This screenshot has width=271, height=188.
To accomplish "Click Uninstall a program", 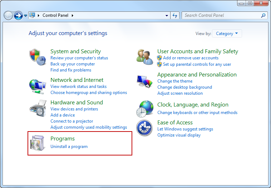I will (x=69, y=147).
